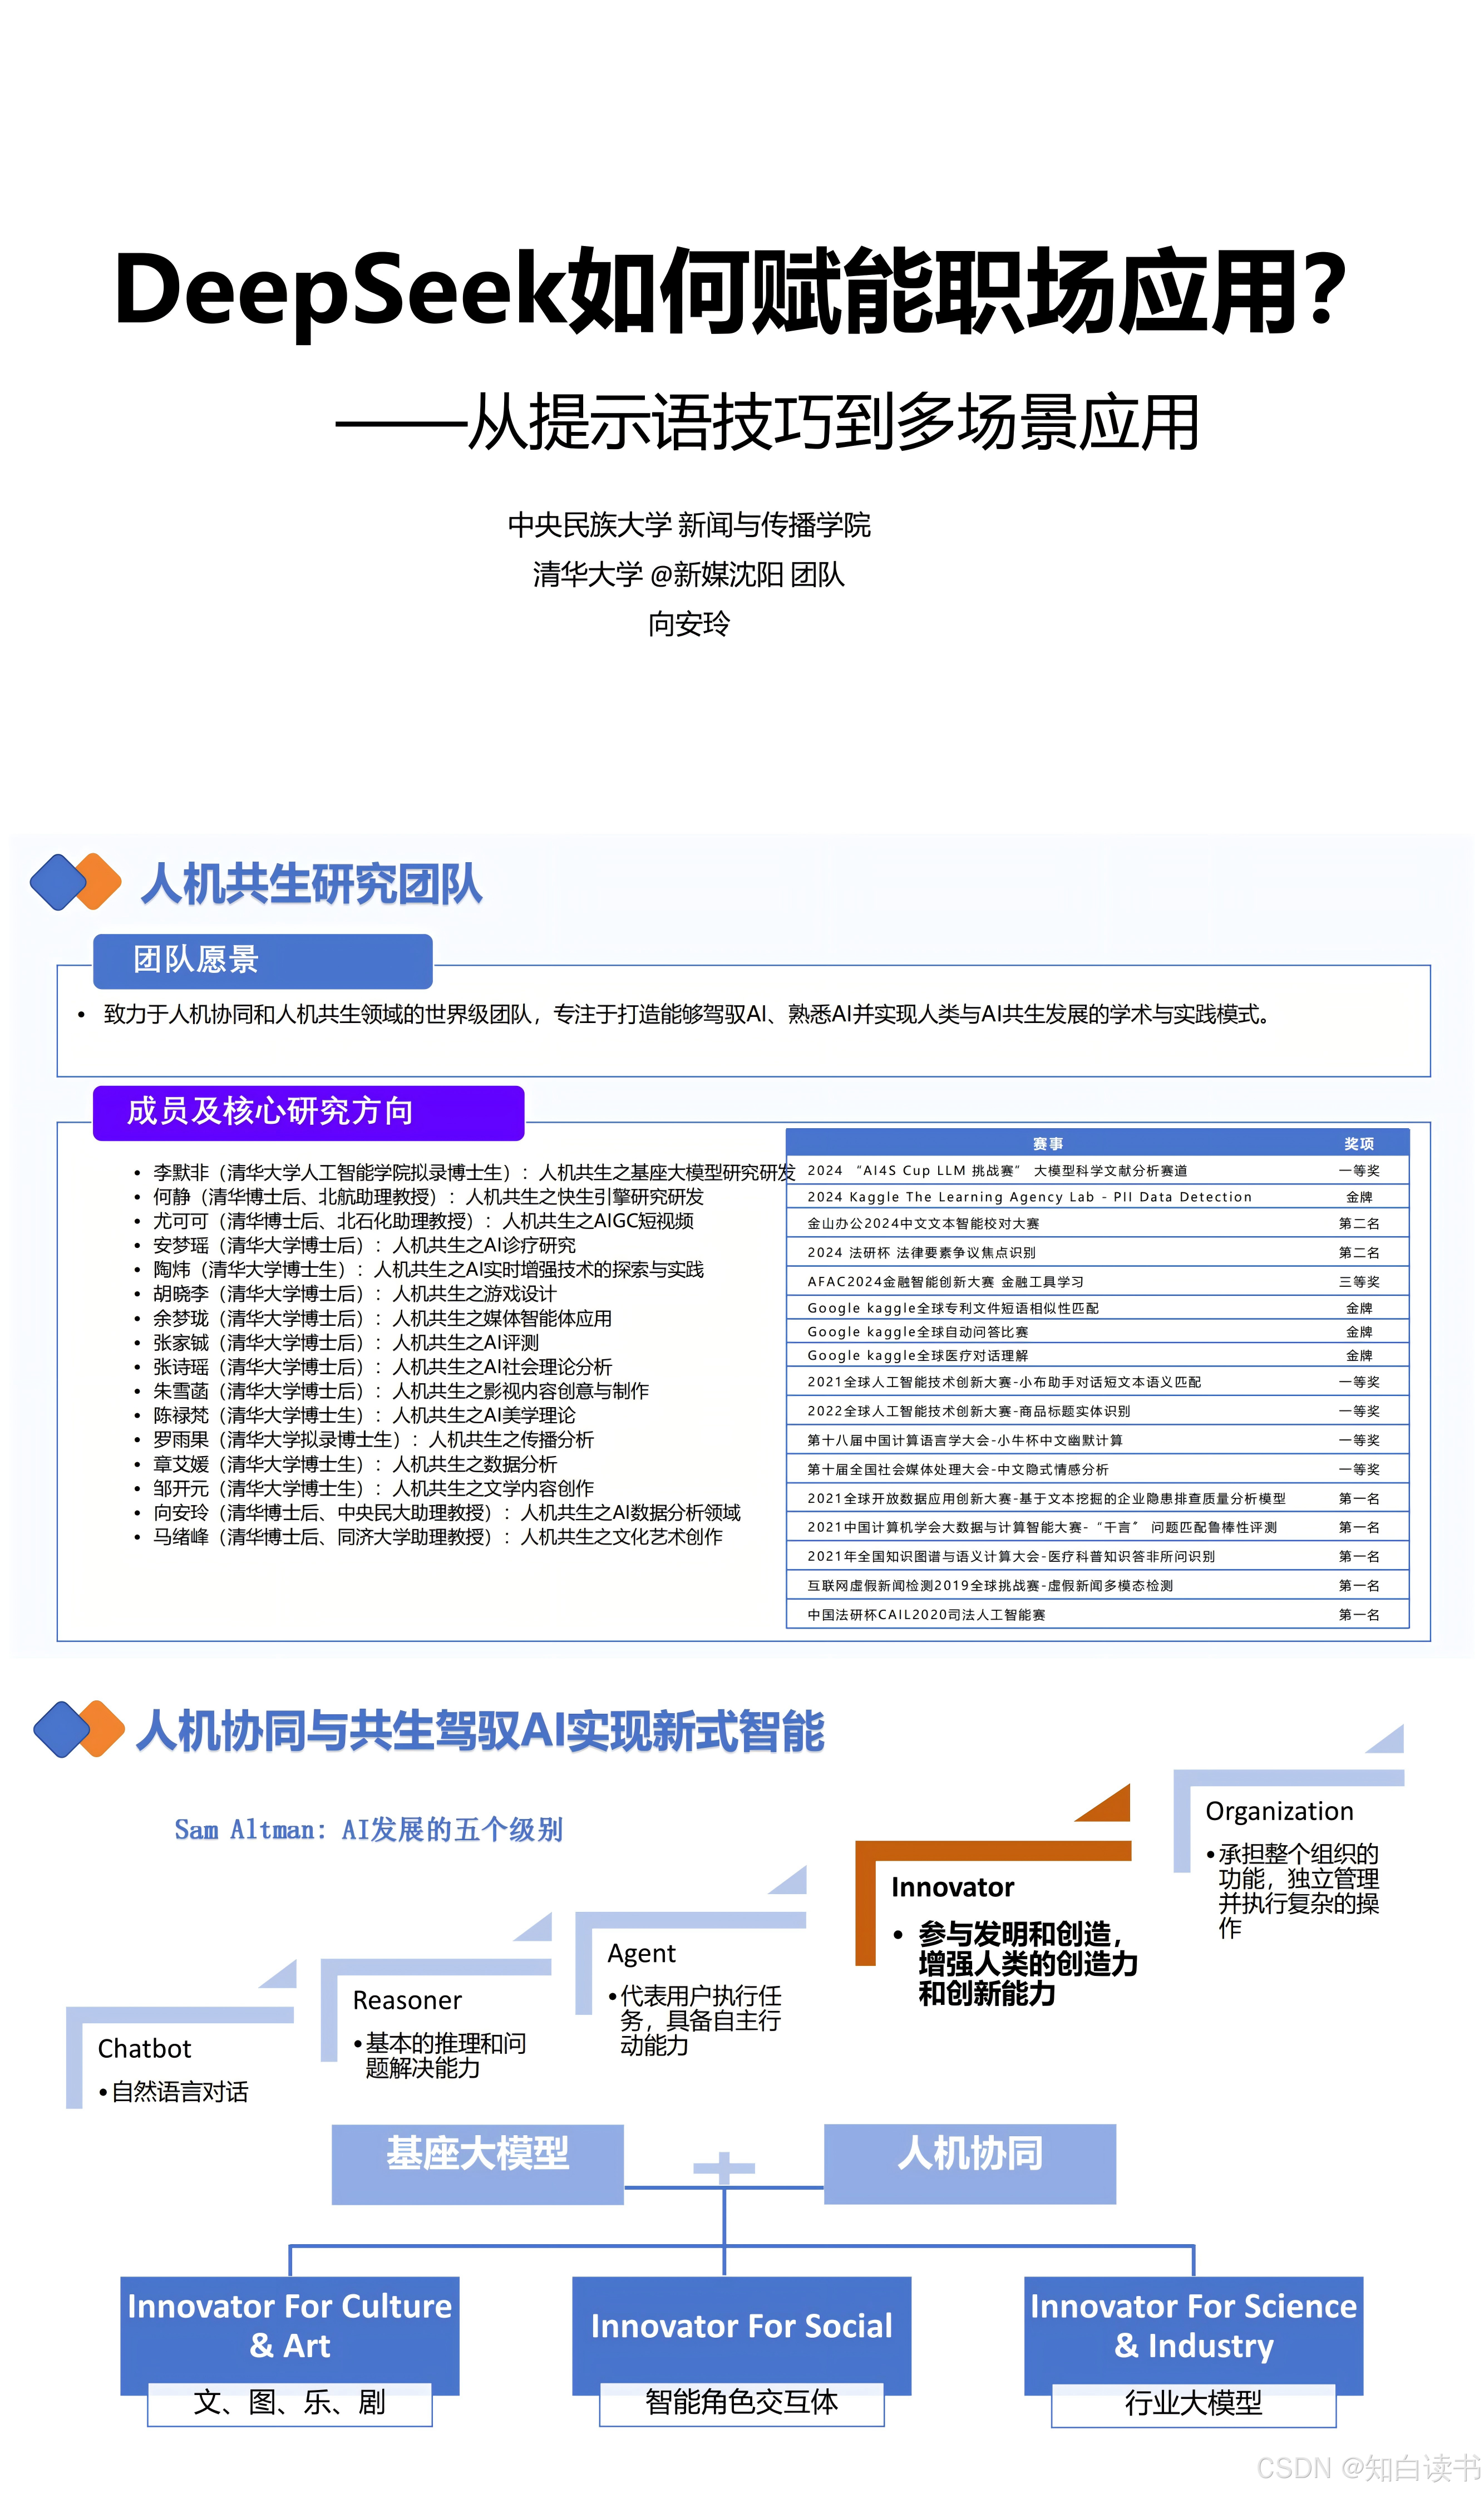Click the heading 人机协同与共生驾驭AI实现新式智能
This screenshot has width=1484, height=2493.
480,1731
